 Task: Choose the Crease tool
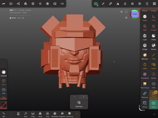click(154, 11)
